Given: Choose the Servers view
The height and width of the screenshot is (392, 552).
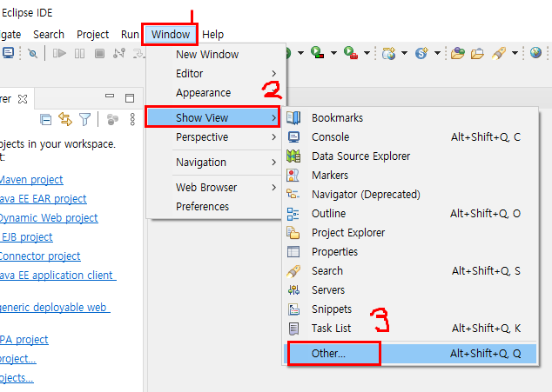Looking at the screenshot, I should [410, 289].
